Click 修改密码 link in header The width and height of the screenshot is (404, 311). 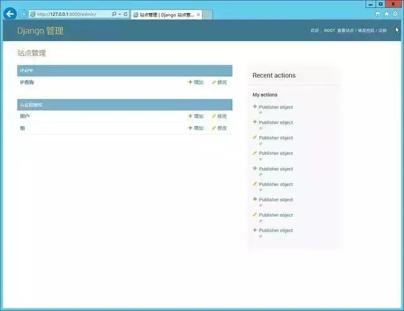[366, 30]
